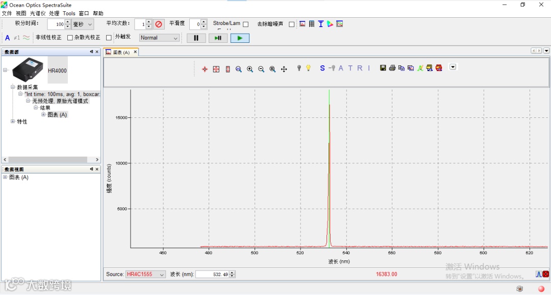Click the vertical range scale icon
The height and width of the screenshot is (295, 551).
coord(228,69)
